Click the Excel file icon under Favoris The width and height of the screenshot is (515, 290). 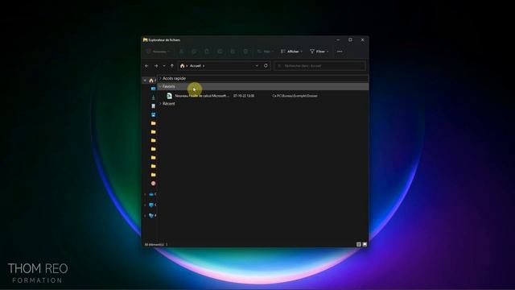coord(170,96)
